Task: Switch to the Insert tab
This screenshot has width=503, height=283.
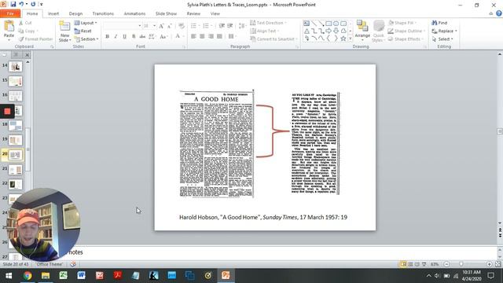Action: click(53, 13)
